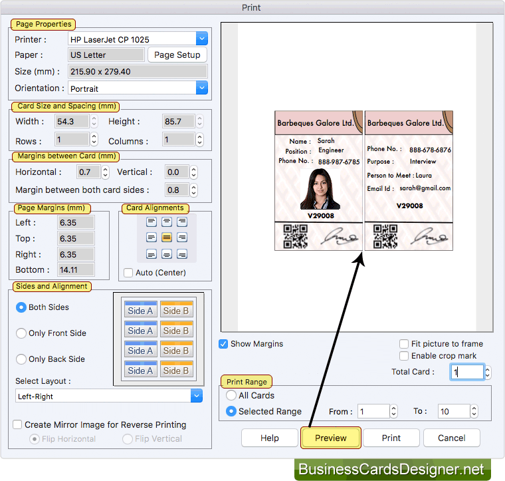Click the first-row Side B layout tile

tap(176, 309)
